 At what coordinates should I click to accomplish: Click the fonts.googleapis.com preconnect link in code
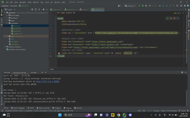point(107,42)
